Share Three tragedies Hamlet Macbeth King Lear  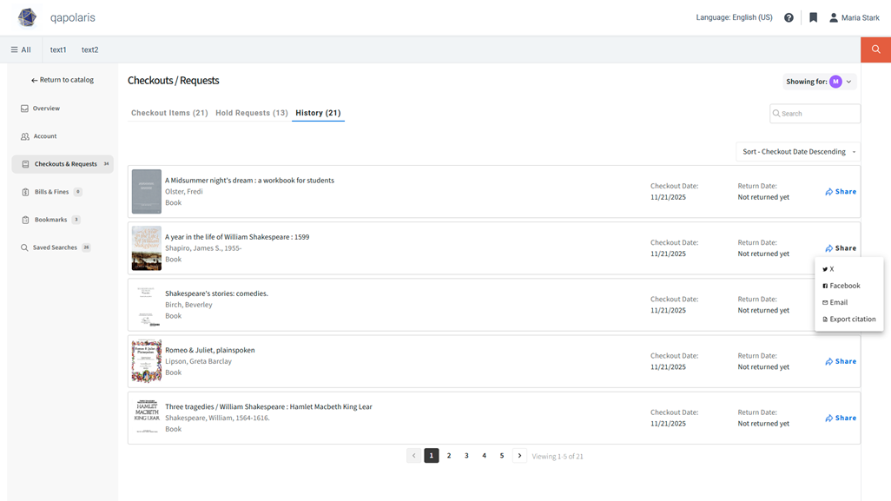pos(841,418)
